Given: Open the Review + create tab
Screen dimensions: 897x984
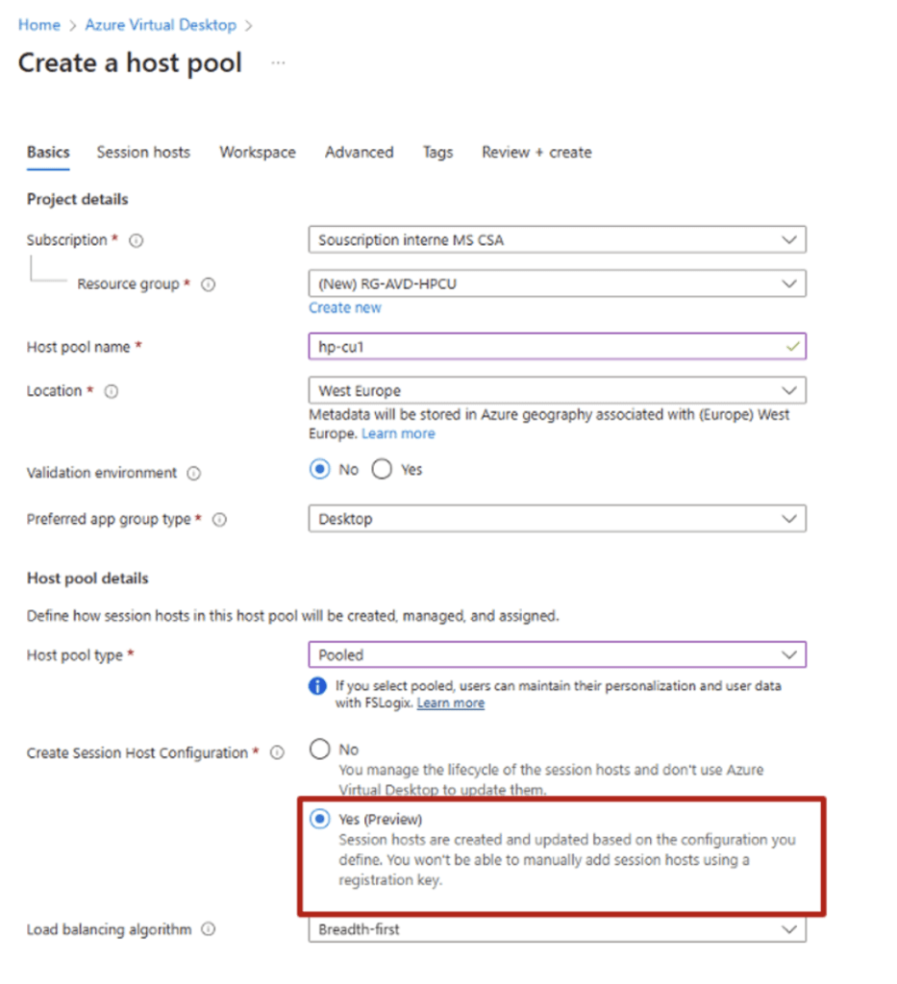Looking at the screenshot, I should [x=536, y=152].
